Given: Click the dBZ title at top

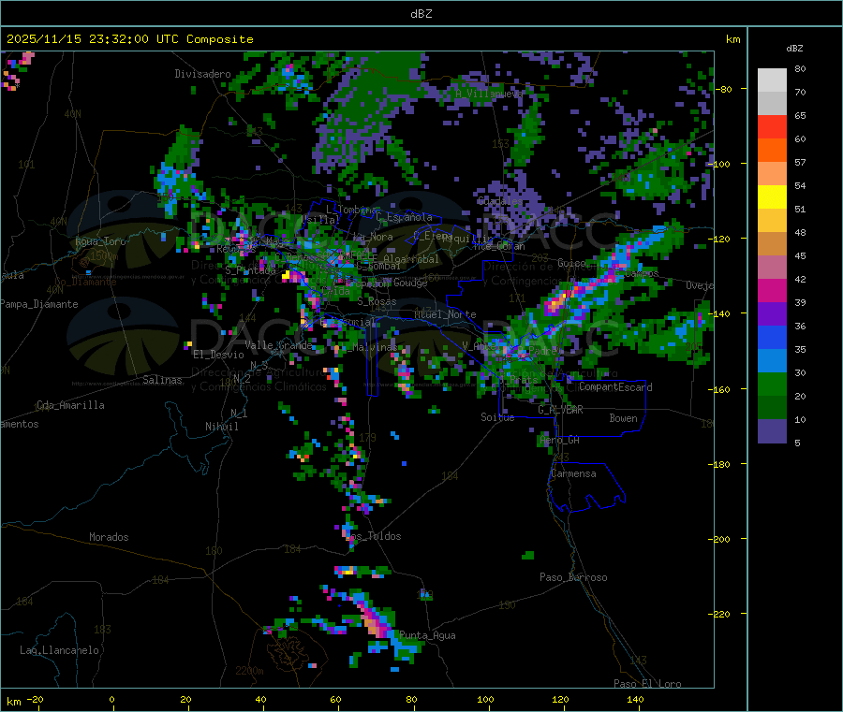Looking at the screenshot, I should [421, 14].
